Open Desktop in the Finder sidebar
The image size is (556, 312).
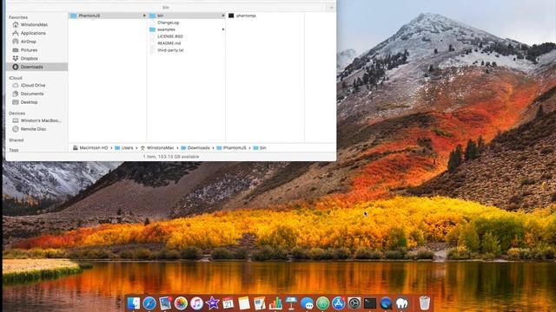(29, 102)
